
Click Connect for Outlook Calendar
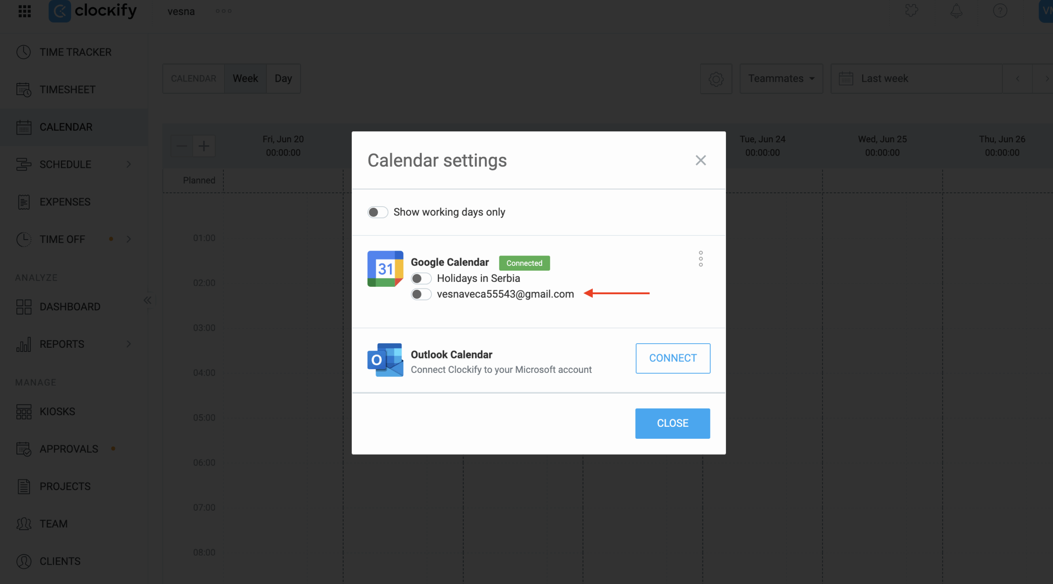pyautogui.click(x=673, y=358)
